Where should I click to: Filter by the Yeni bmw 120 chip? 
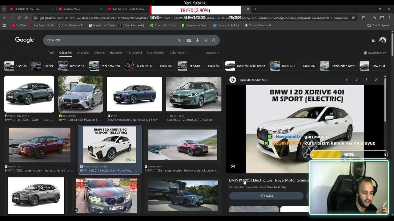[106, 66]
